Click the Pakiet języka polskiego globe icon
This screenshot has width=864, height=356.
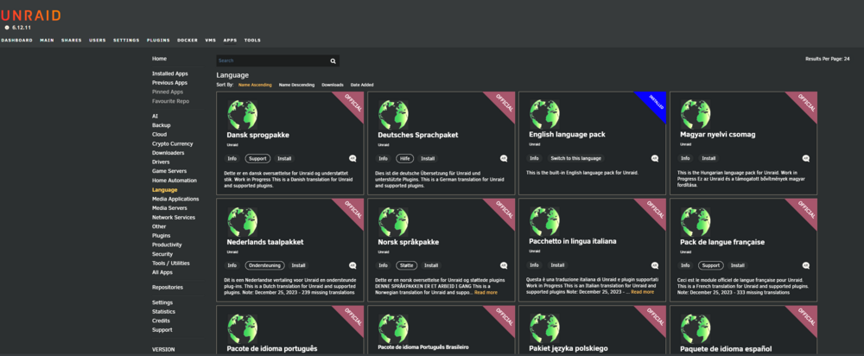544,329
